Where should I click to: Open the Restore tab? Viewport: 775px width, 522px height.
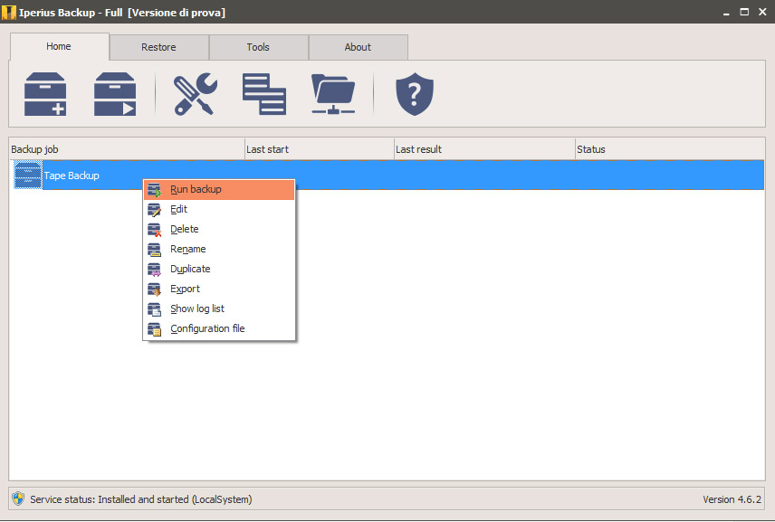coord(158,47)
